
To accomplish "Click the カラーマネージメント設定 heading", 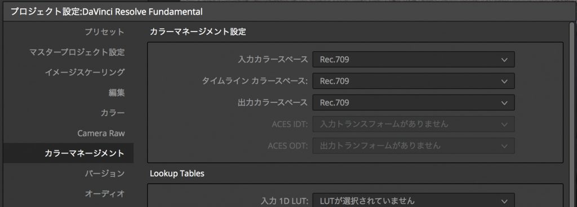I will (x=198, y=32).
